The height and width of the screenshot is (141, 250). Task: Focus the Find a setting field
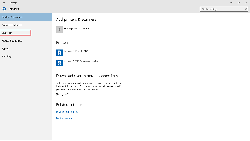[x=224, y=9]
